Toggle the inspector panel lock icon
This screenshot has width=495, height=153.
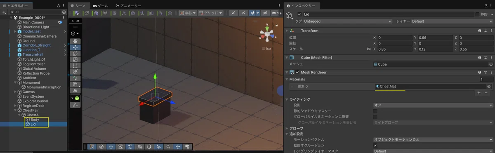click(486, 6)
